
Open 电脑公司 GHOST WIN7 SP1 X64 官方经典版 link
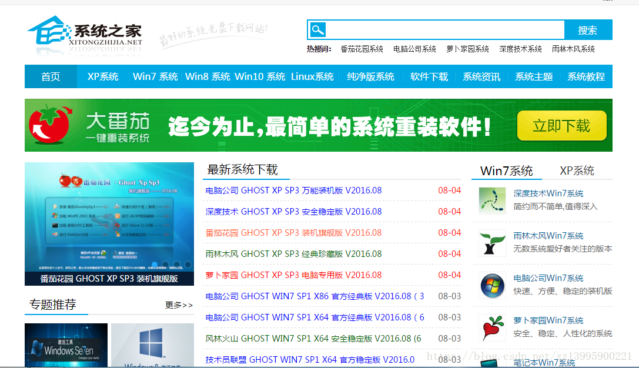315,317
